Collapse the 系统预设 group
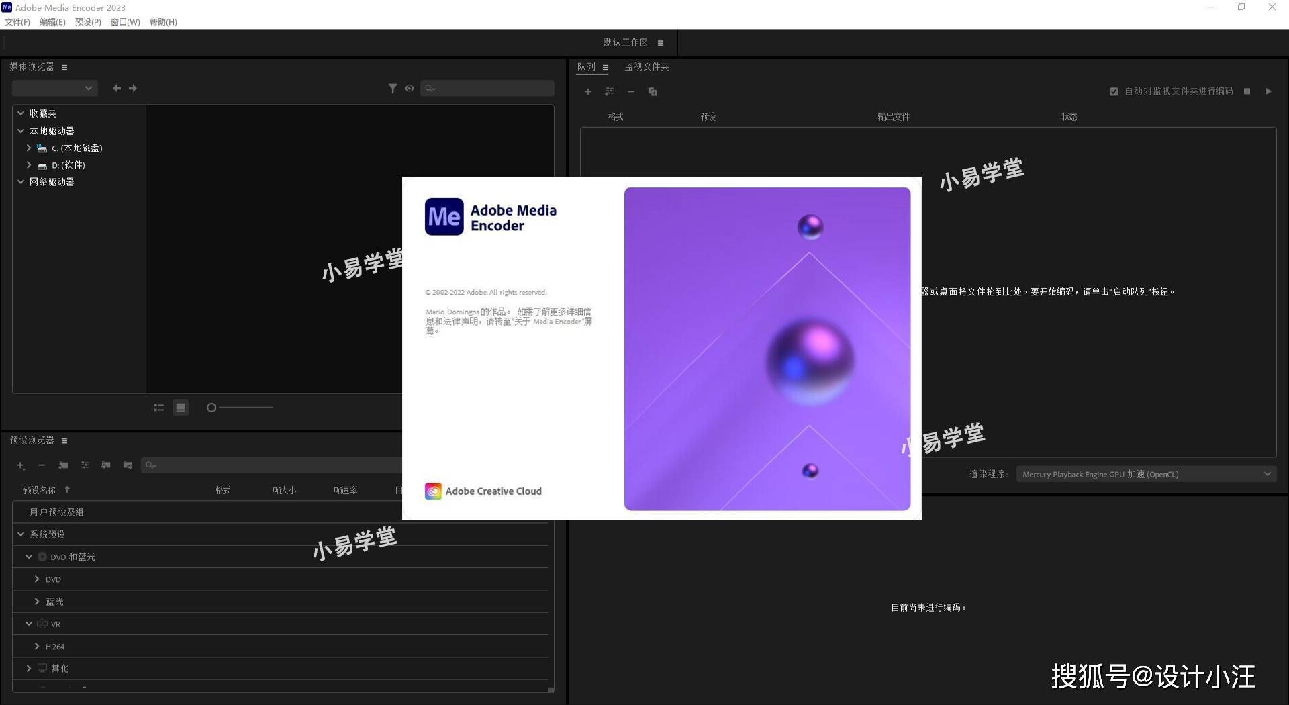Image resolution: width=1289 pixels, height=705 pixels. 21,534
